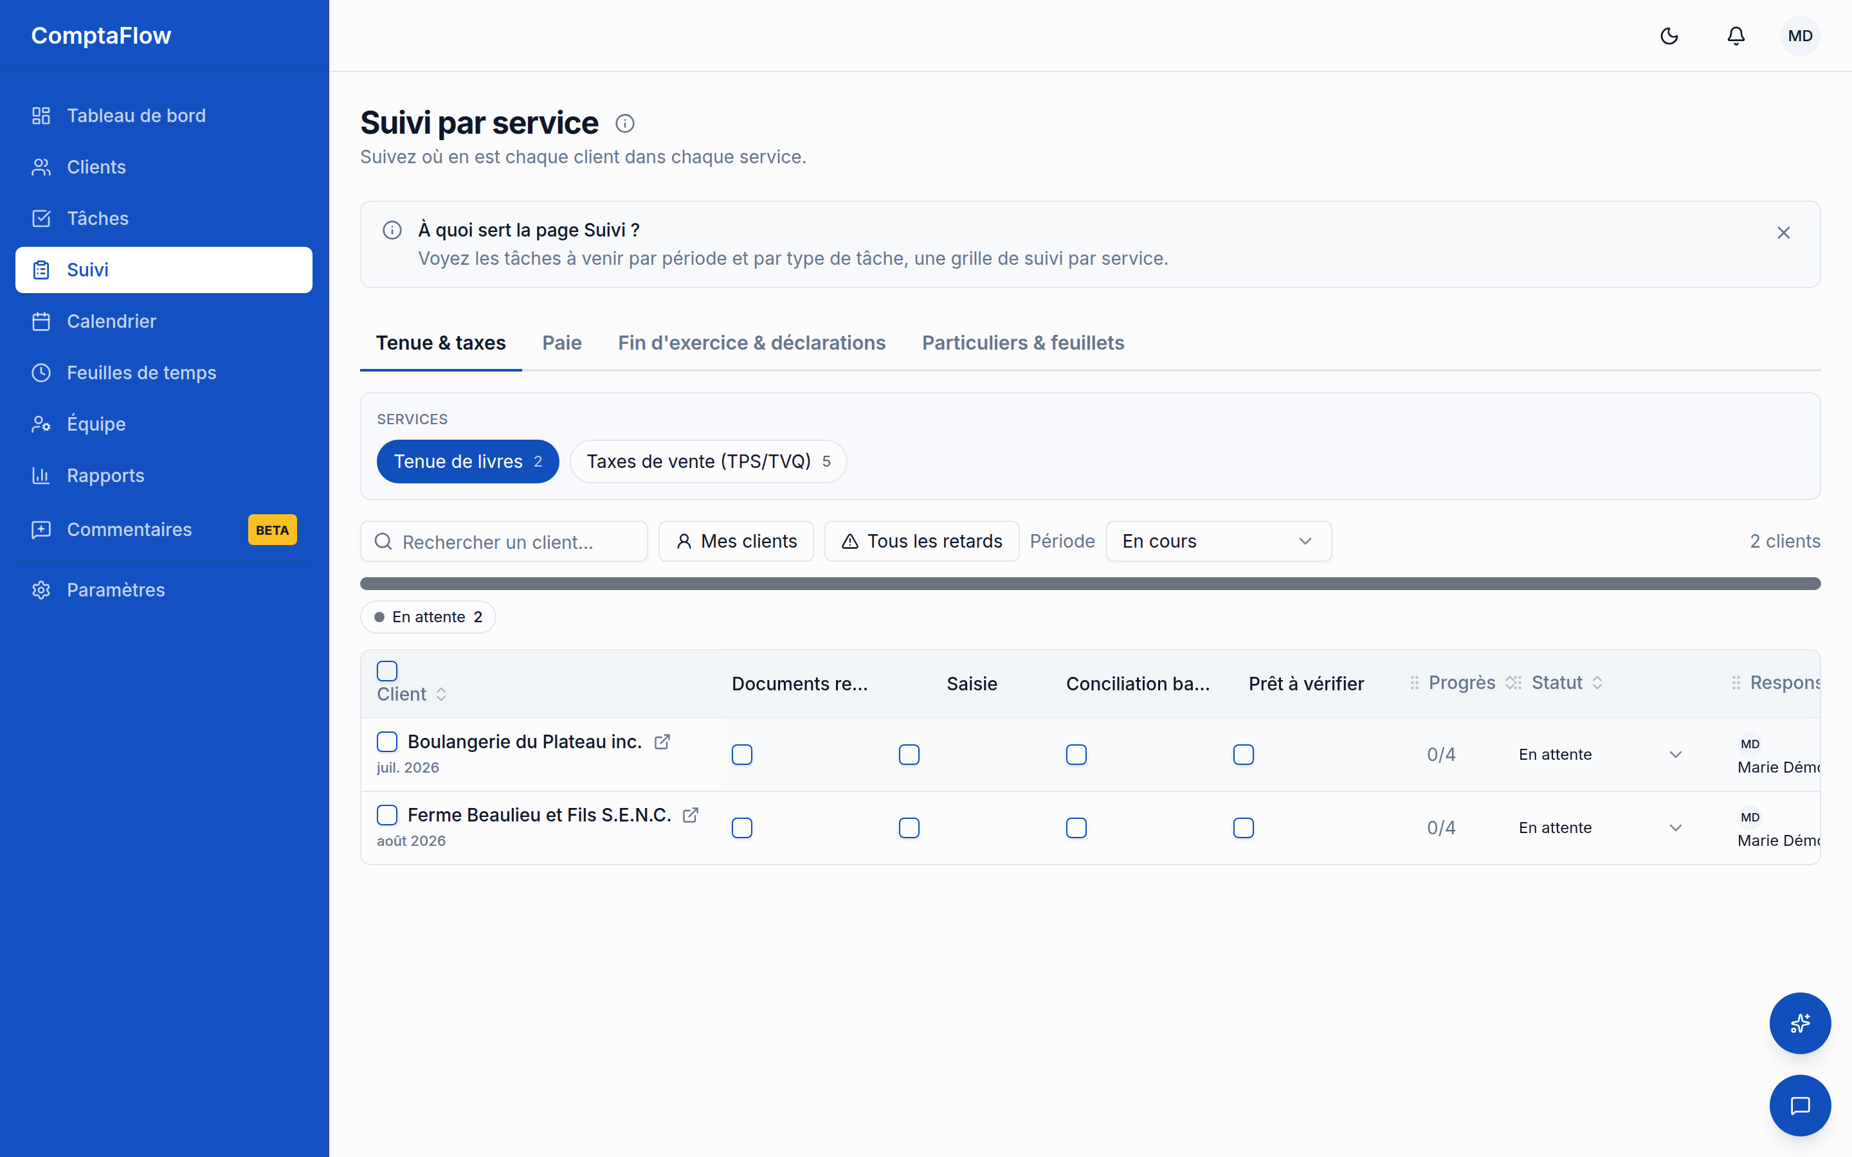
Task: Click drag handle icon before Responsable column
Action: coord(1736,683)
